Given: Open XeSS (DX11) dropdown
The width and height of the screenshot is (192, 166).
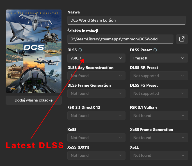Looking at the screenshot, I should pyautogui.click(x=96, y=155).
